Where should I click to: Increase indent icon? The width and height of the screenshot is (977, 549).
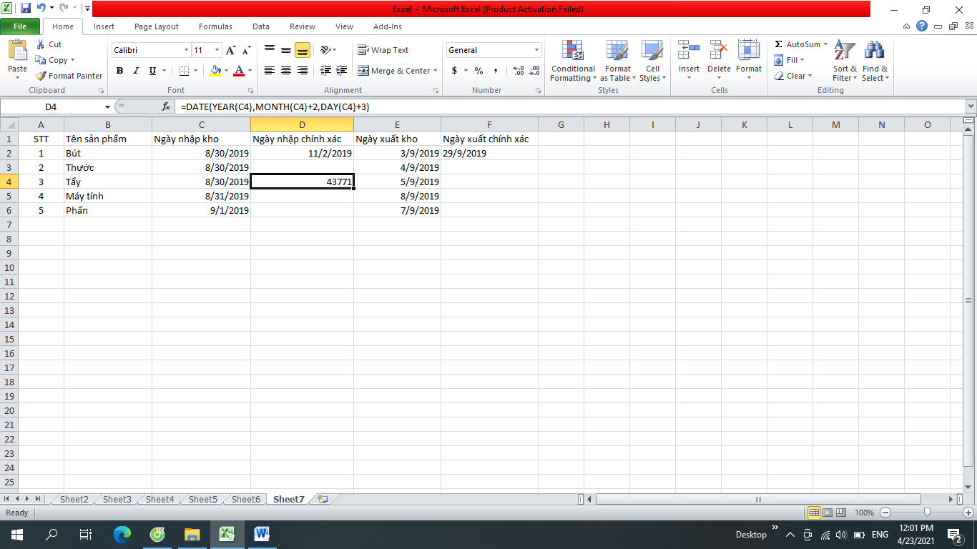pyautogui.click(x=341, y=71)
